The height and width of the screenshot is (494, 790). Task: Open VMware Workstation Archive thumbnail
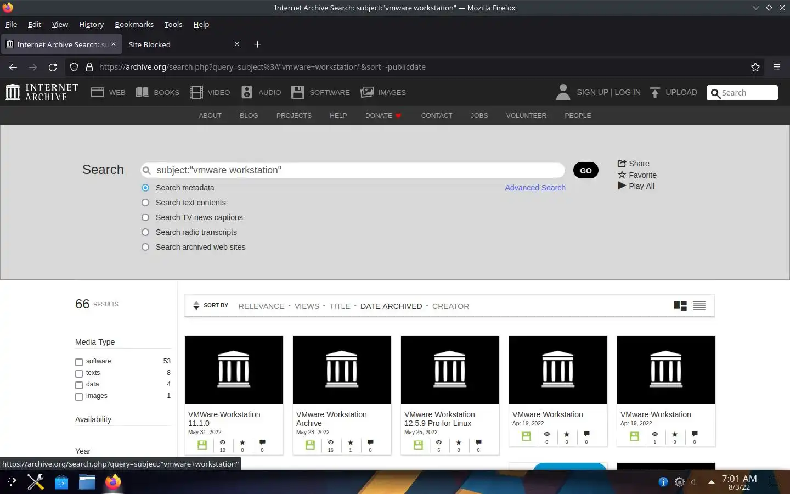pos(342,370)
